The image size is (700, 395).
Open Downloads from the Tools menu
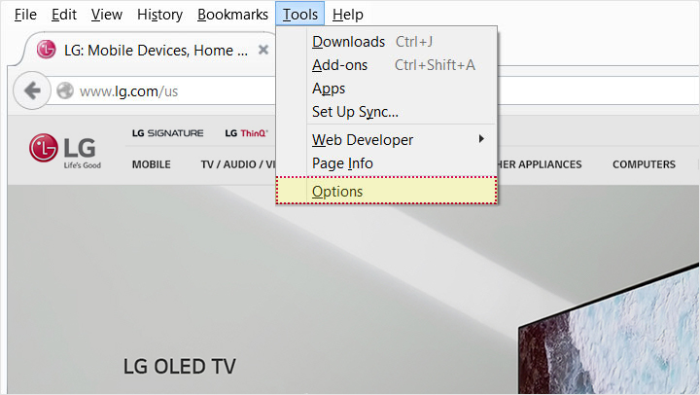click(x=348, y=42)
